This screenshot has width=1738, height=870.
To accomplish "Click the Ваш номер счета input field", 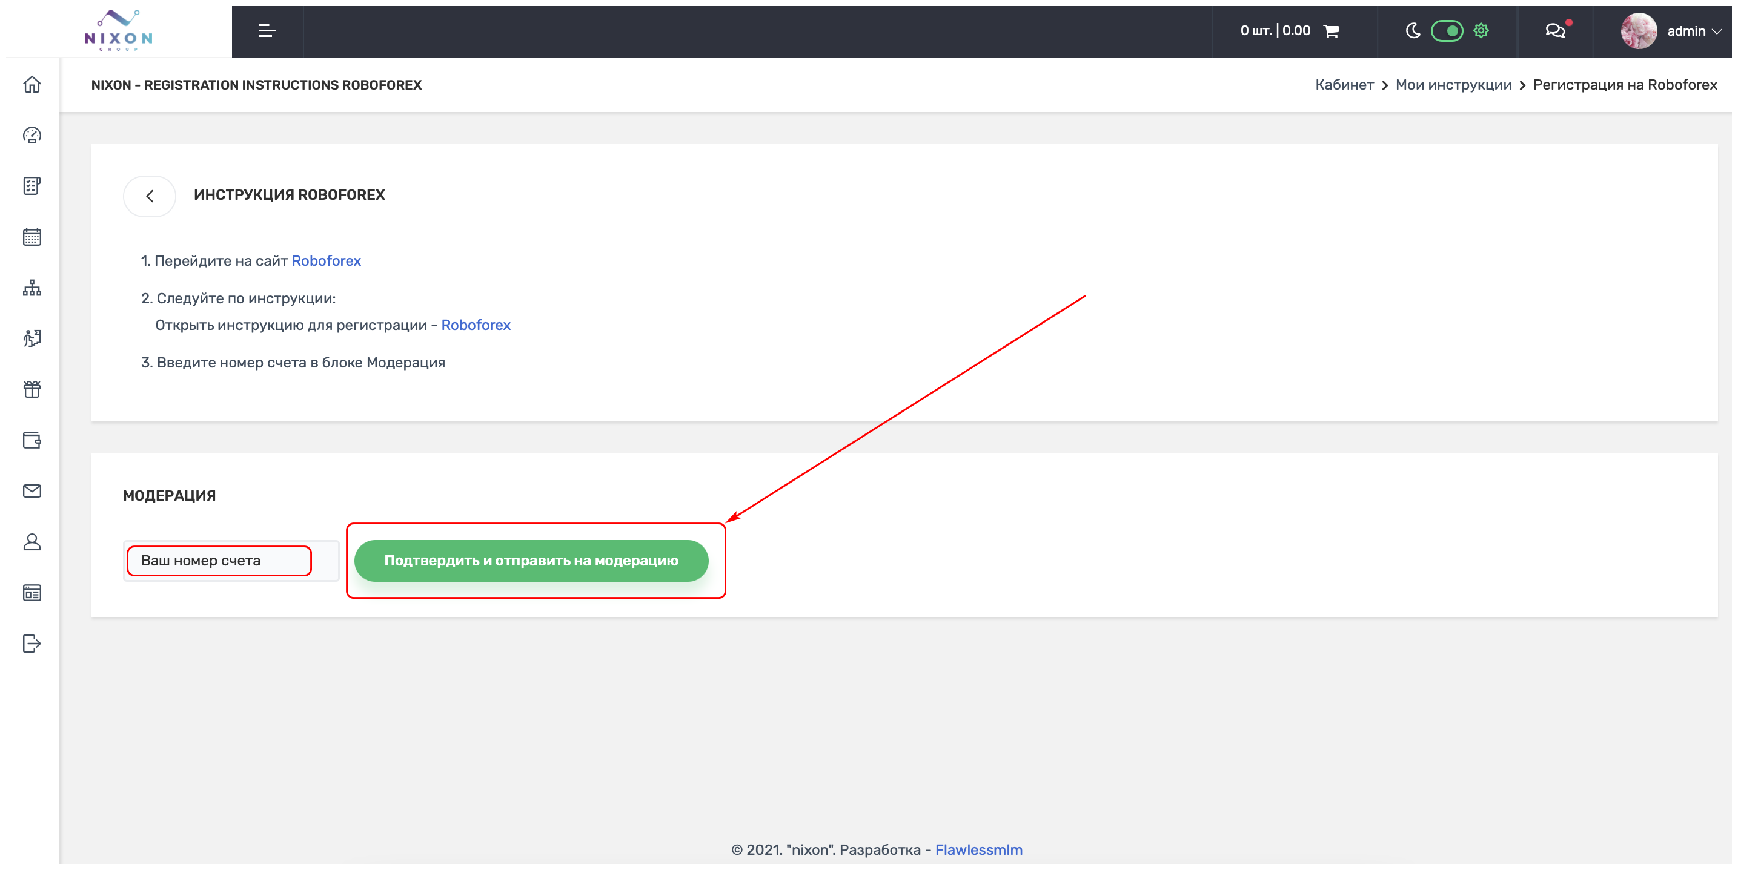I will pyautogui.click(x=219, y=561).
